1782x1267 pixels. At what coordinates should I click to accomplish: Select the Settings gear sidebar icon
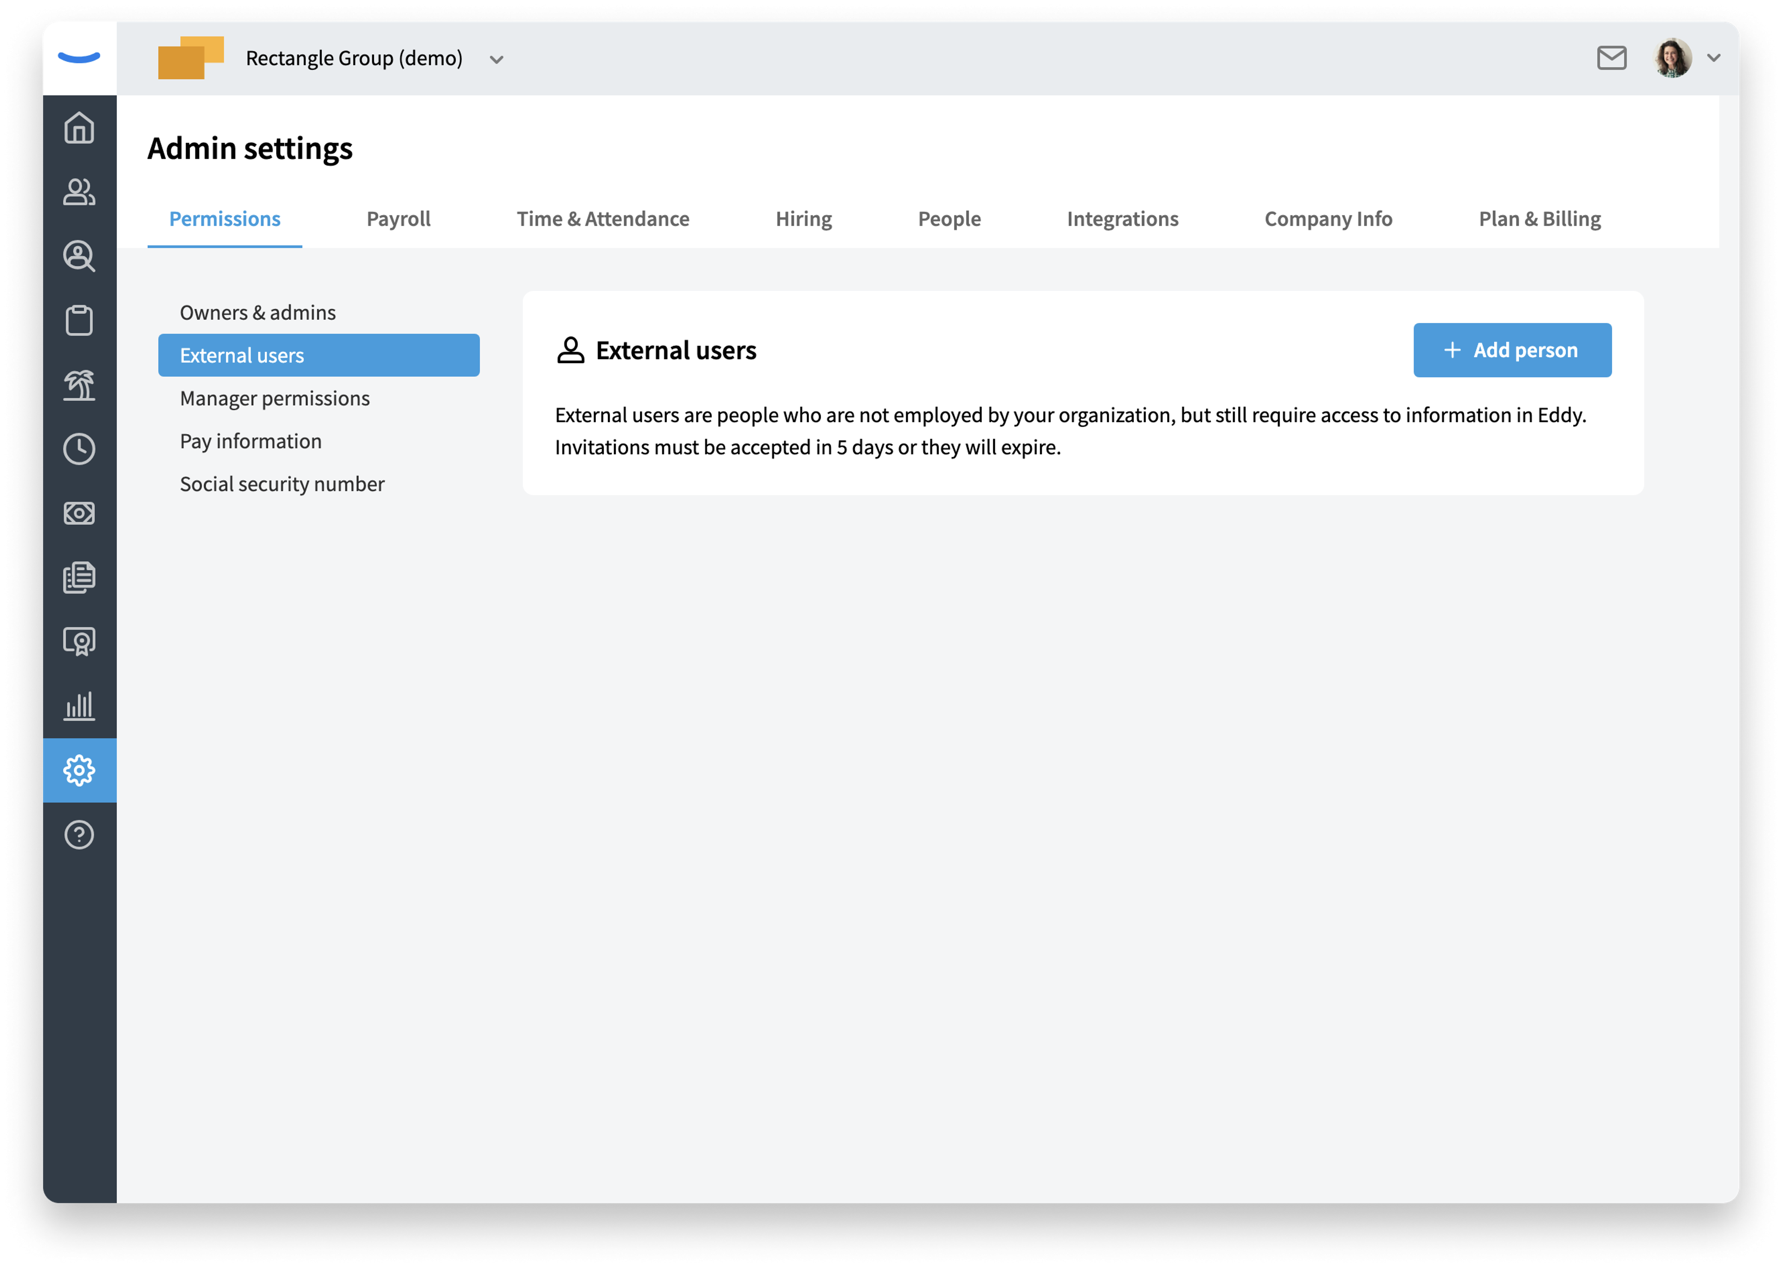(79, 770)
